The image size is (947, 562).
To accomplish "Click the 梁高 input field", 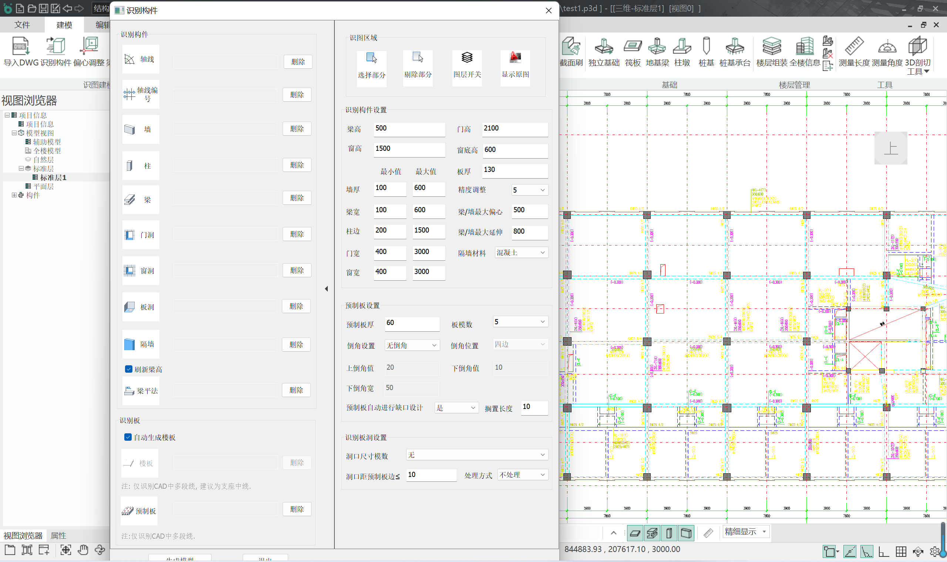I will tap(409, 129).
